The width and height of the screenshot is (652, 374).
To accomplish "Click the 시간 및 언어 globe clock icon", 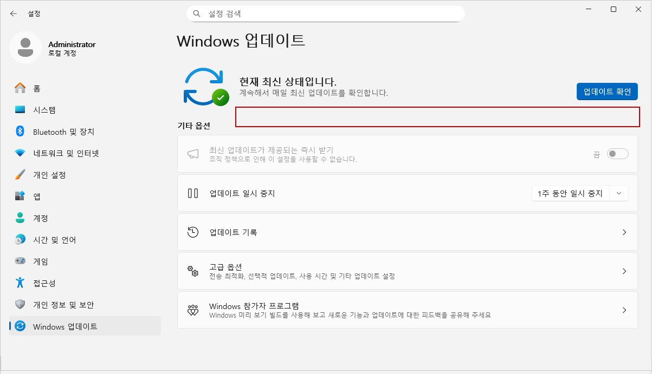I will pyautogui.click(x=20, y=240).
